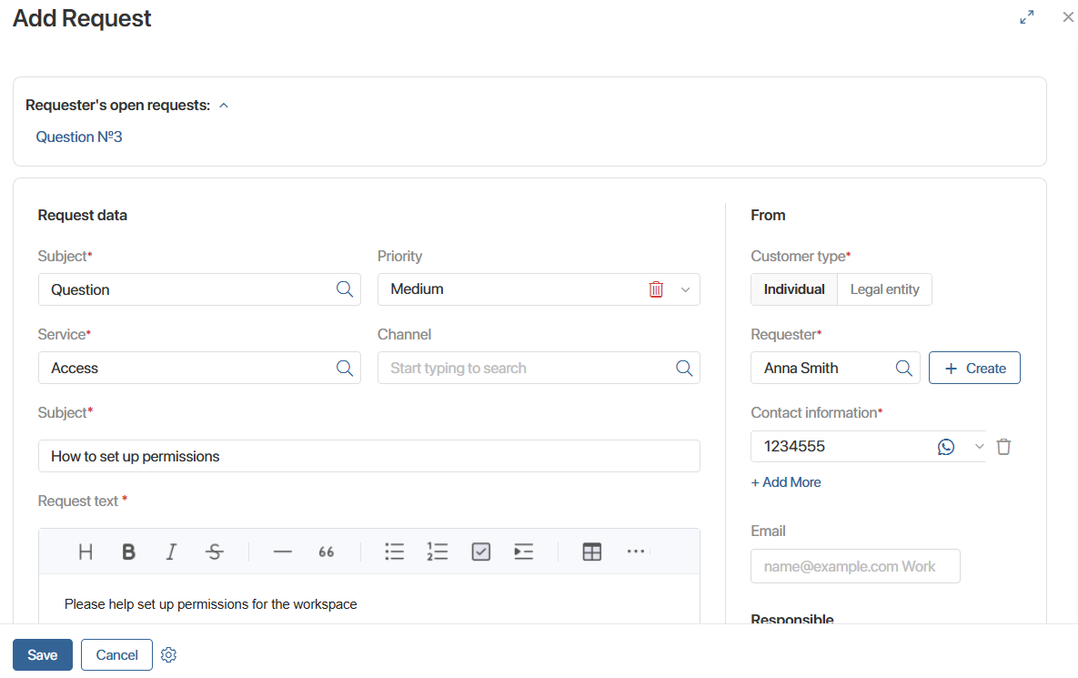Apply italic formatting in the editor

point(171,552)
